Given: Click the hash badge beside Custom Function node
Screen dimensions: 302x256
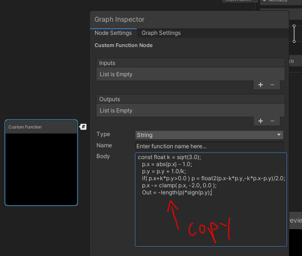Looking at the screenshot, I should (x=83, y=127).
